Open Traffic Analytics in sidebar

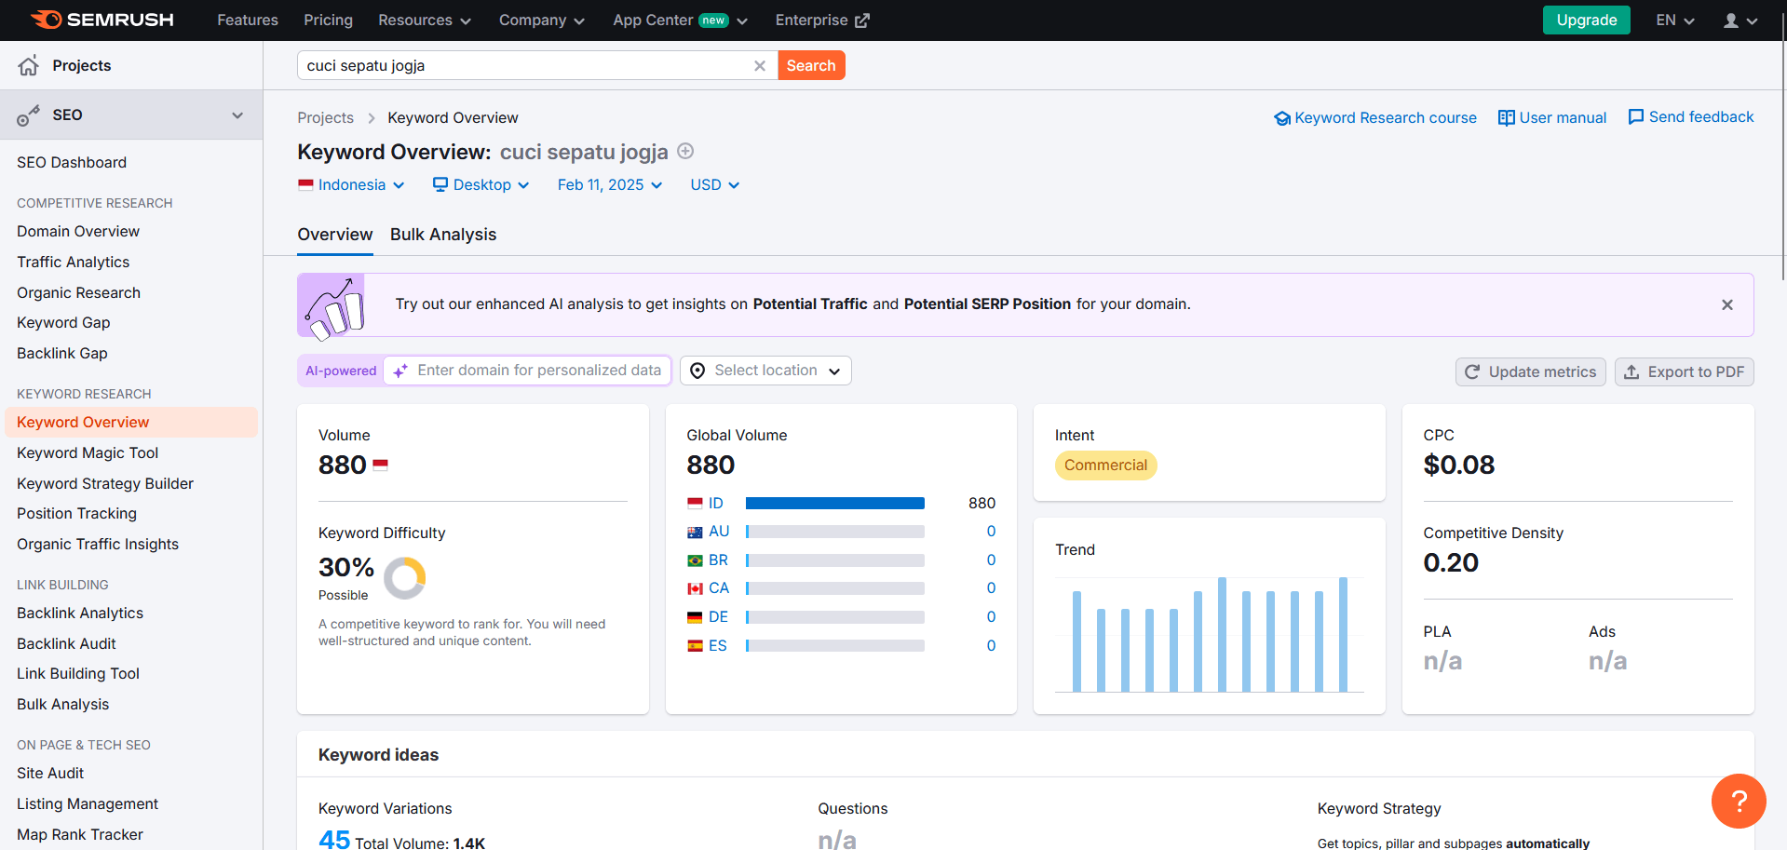coord(73,262)
